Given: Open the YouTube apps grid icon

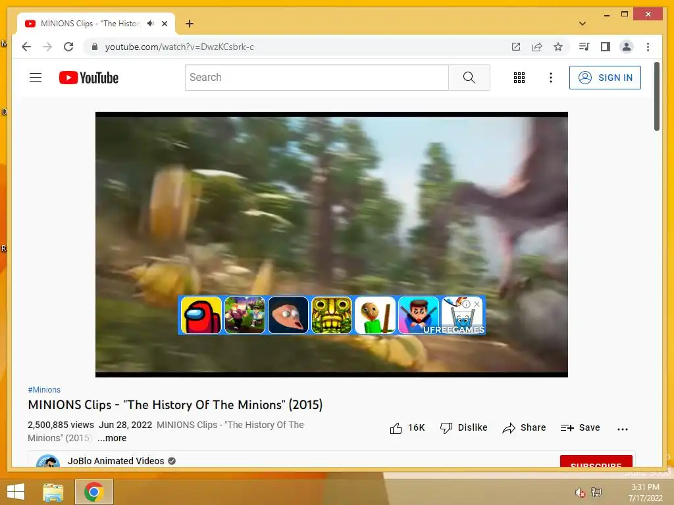Looking at the screenshot, I should [x=519, y=78].
